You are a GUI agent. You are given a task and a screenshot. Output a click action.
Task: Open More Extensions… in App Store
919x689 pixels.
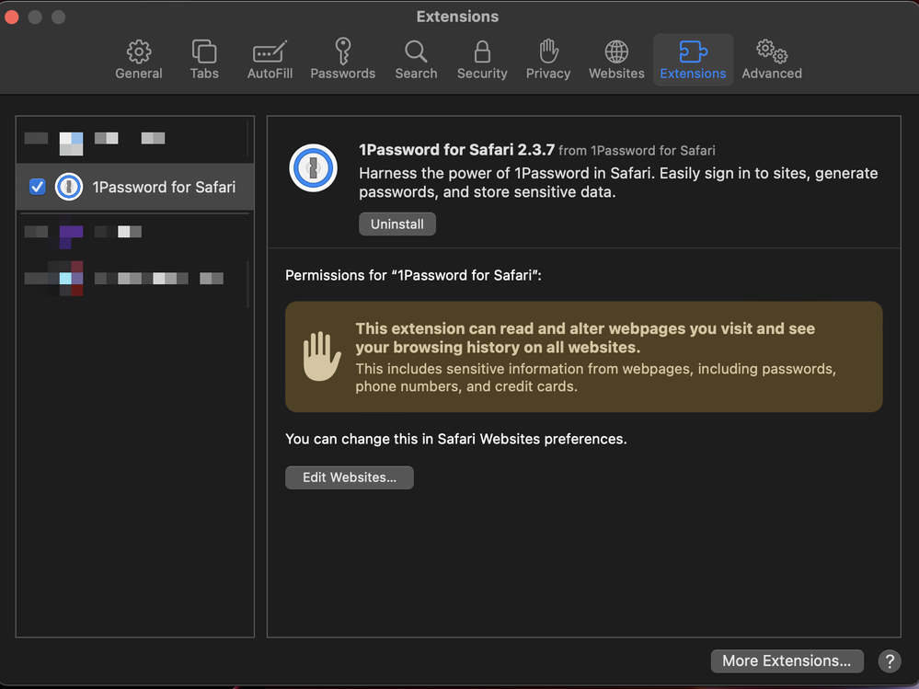pos(787,660)
